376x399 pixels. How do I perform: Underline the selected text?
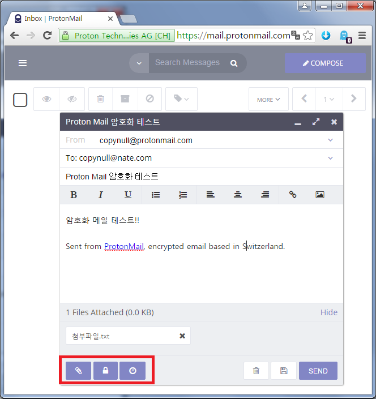pyautogui.click(x=128, y=195)
